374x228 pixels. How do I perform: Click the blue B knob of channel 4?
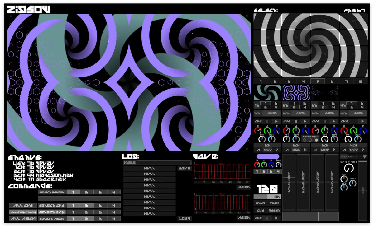point(363,130)
